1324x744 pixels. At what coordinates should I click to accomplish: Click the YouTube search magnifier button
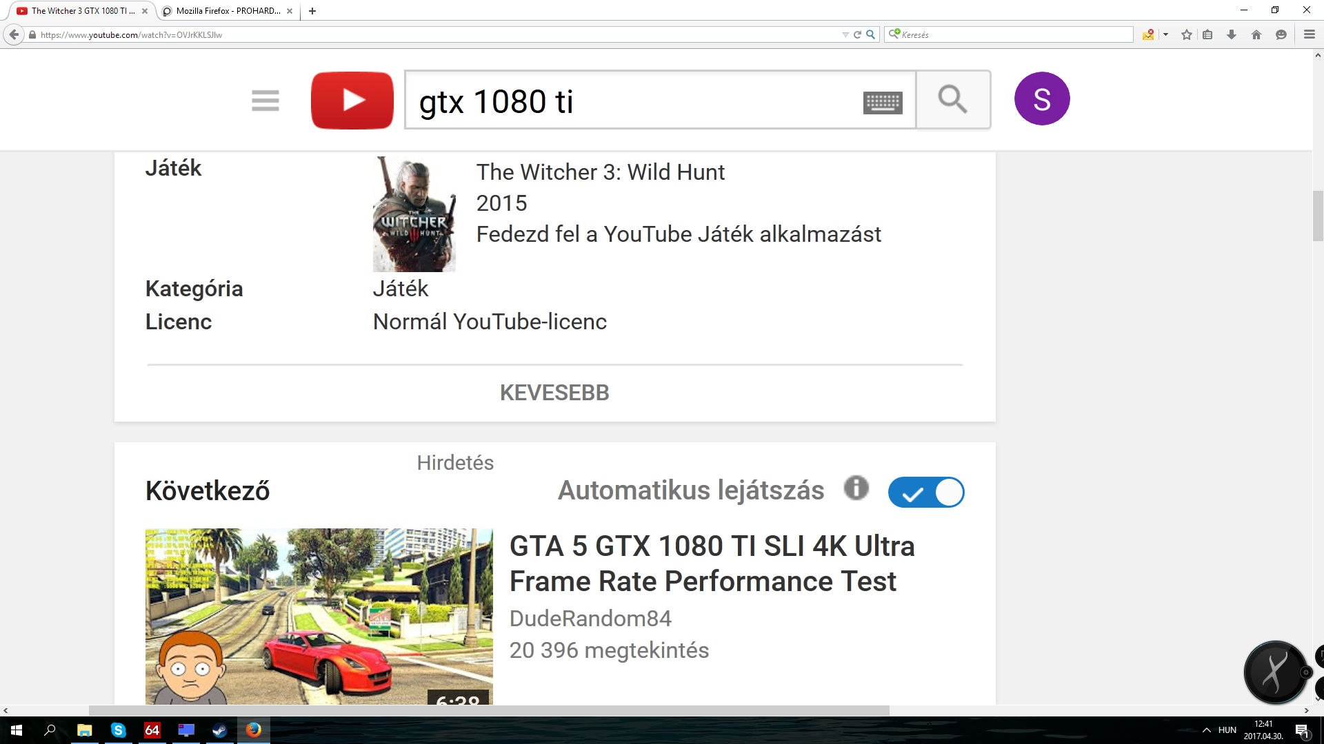click(x=953, y=100)
